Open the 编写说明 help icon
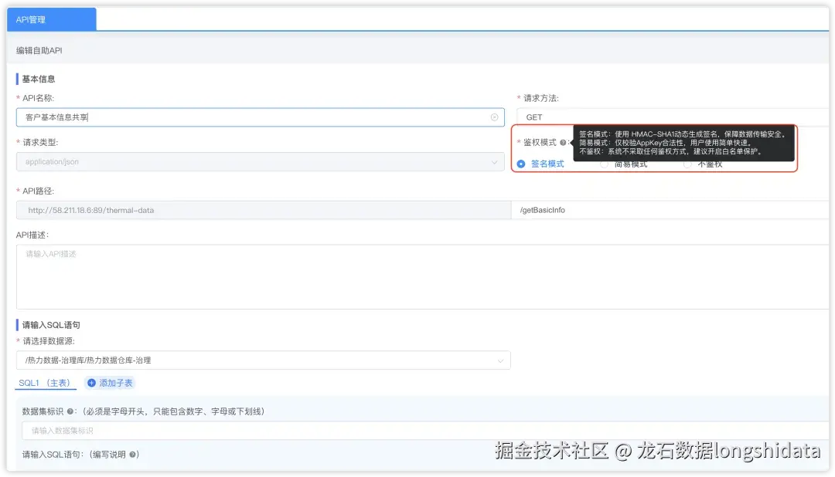Screen dimensions: 835x477 133,455
